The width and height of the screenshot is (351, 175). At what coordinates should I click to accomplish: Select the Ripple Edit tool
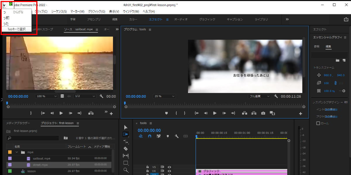[126, 141]
